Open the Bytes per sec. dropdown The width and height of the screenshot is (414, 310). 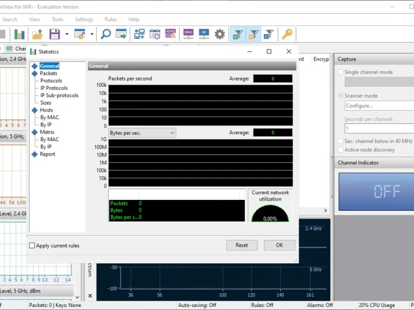coord(142,133)
